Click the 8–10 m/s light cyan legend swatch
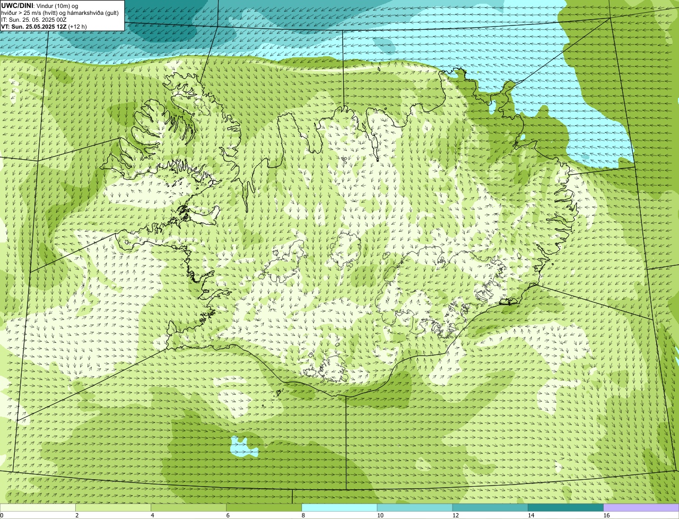 pyautogui.click(x=339, y=507)
